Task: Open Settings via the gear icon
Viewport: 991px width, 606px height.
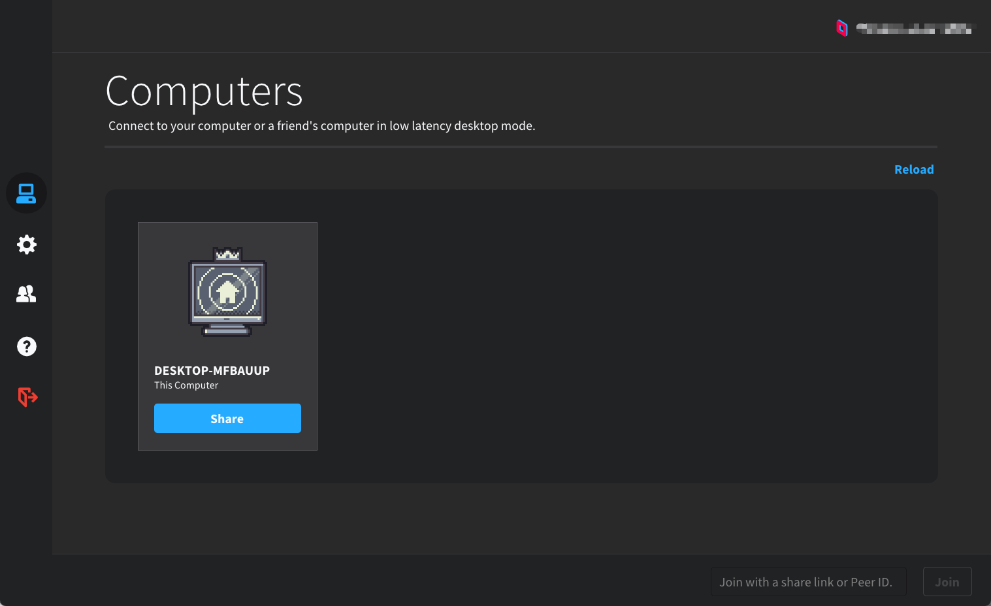Action: point(26,245)
